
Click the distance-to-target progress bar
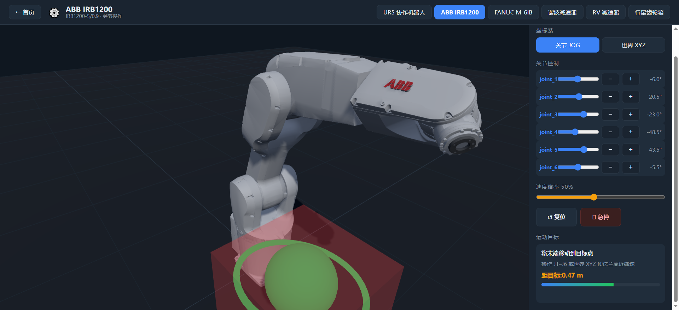coord(600,285)
